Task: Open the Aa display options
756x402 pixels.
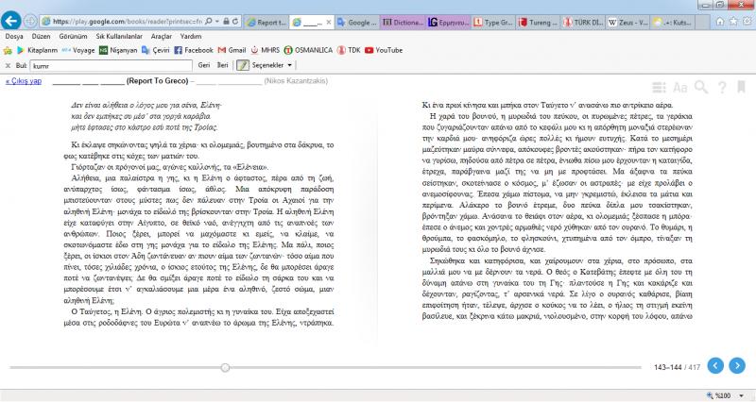Action: coord(679,87)
